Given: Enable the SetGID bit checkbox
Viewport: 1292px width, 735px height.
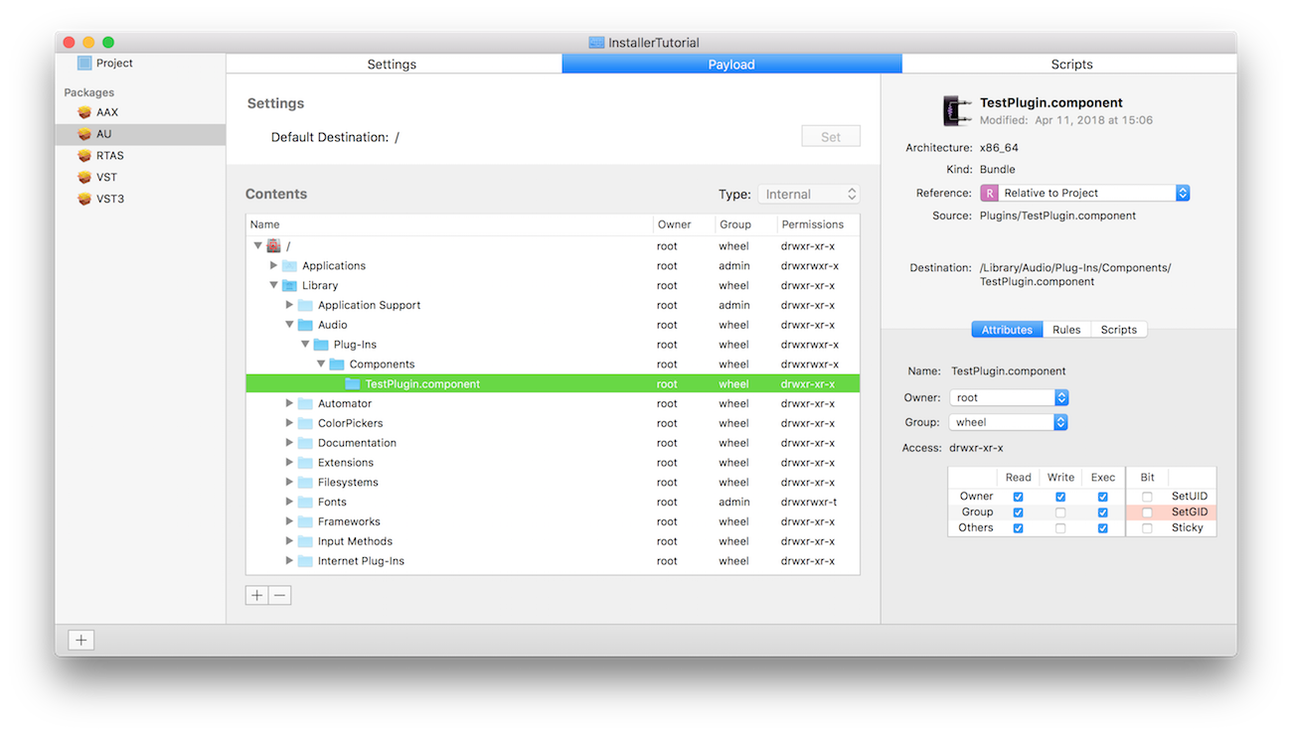Looking at the screenshot, I should [1147, 513].
